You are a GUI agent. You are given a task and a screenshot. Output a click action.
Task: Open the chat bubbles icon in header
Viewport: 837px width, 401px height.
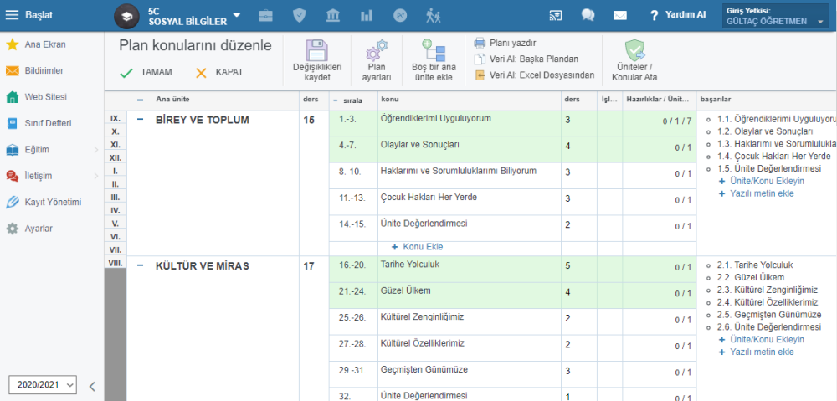pyautogui.click(x=588, y=15)
